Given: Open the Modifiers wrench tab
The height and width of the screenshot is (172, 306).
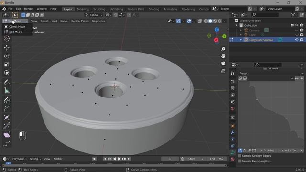Looking at the screenshot, I should point(233,132).
